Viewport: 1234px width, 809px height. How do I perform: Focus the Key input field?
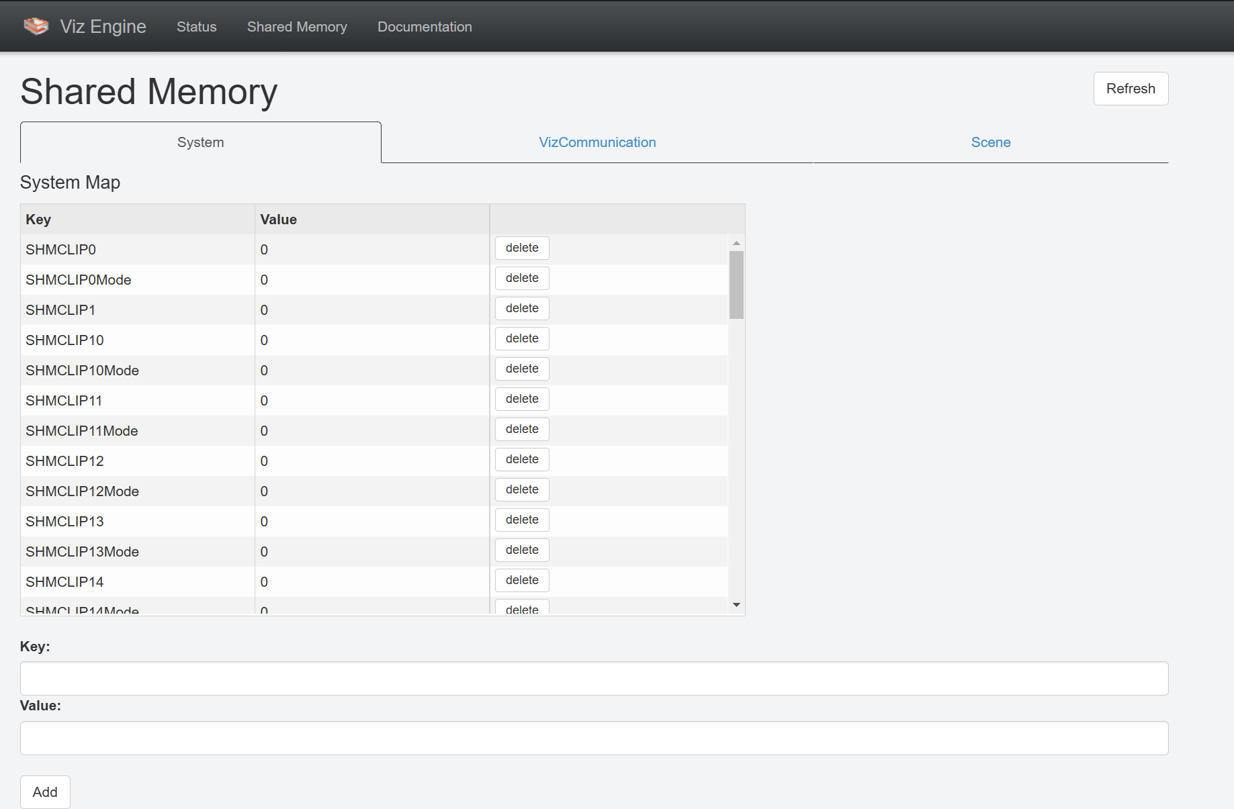(594, 678)
